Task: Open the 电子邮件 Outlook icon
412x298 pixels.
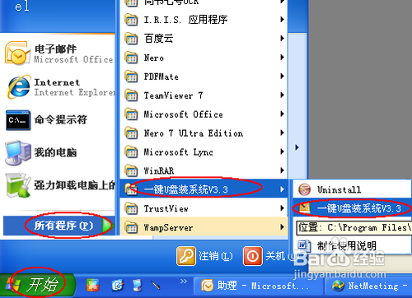Action: [17, 54]
